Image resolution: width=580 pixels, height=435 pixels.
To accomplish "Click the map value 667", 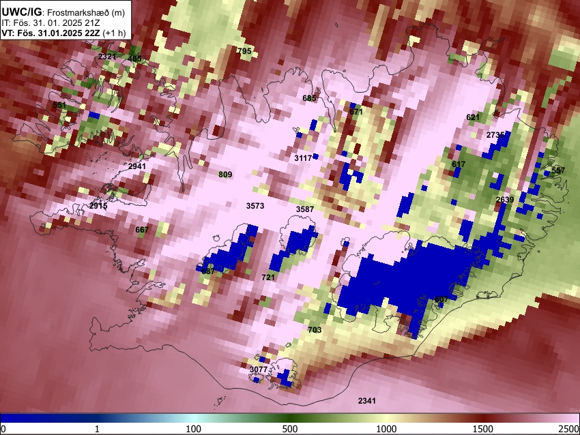I will pos(142,230).
